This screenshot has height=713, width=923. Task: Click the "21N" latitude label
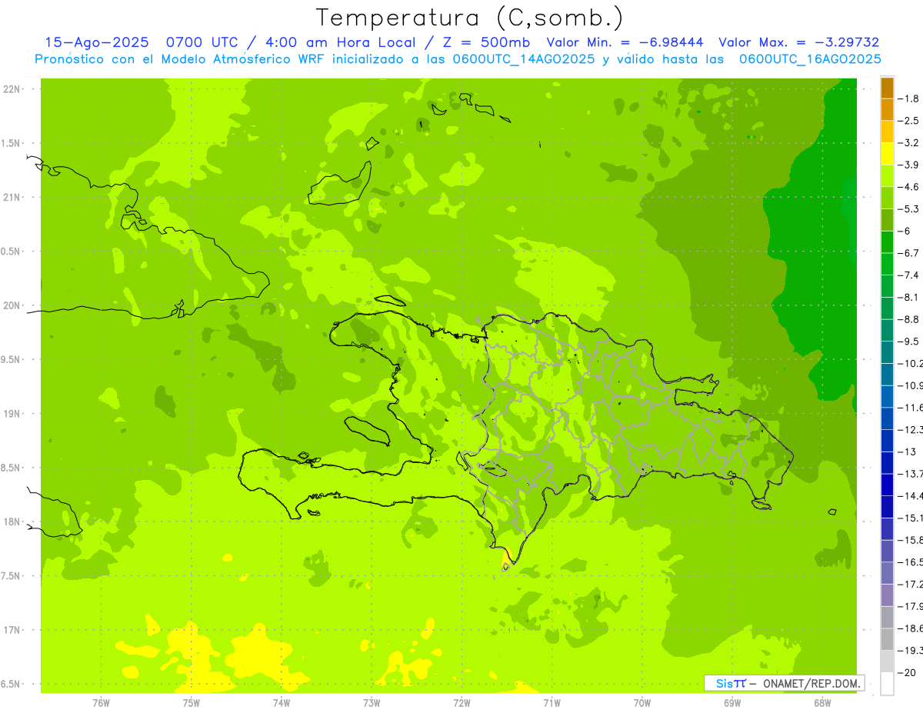click(12, 198)
